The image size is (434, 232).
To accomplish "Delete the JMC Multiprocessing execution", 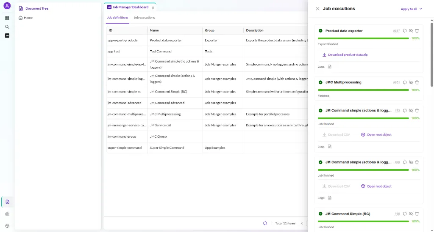I will (417, 82).
